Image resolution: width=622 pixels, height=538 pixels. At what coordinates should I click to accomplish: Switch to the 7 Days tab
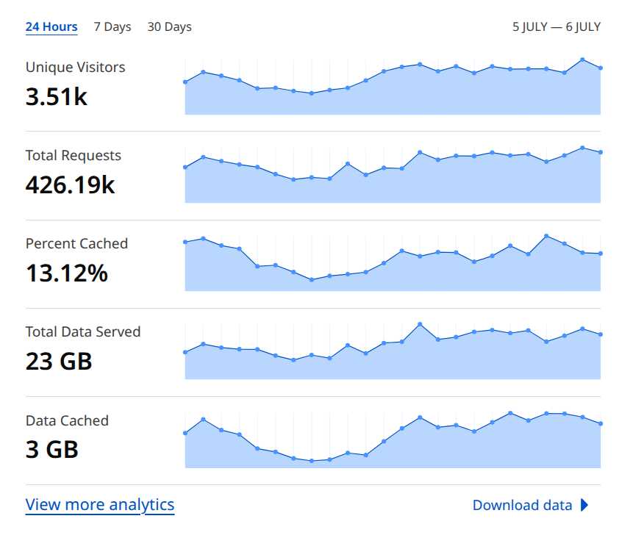112,27
